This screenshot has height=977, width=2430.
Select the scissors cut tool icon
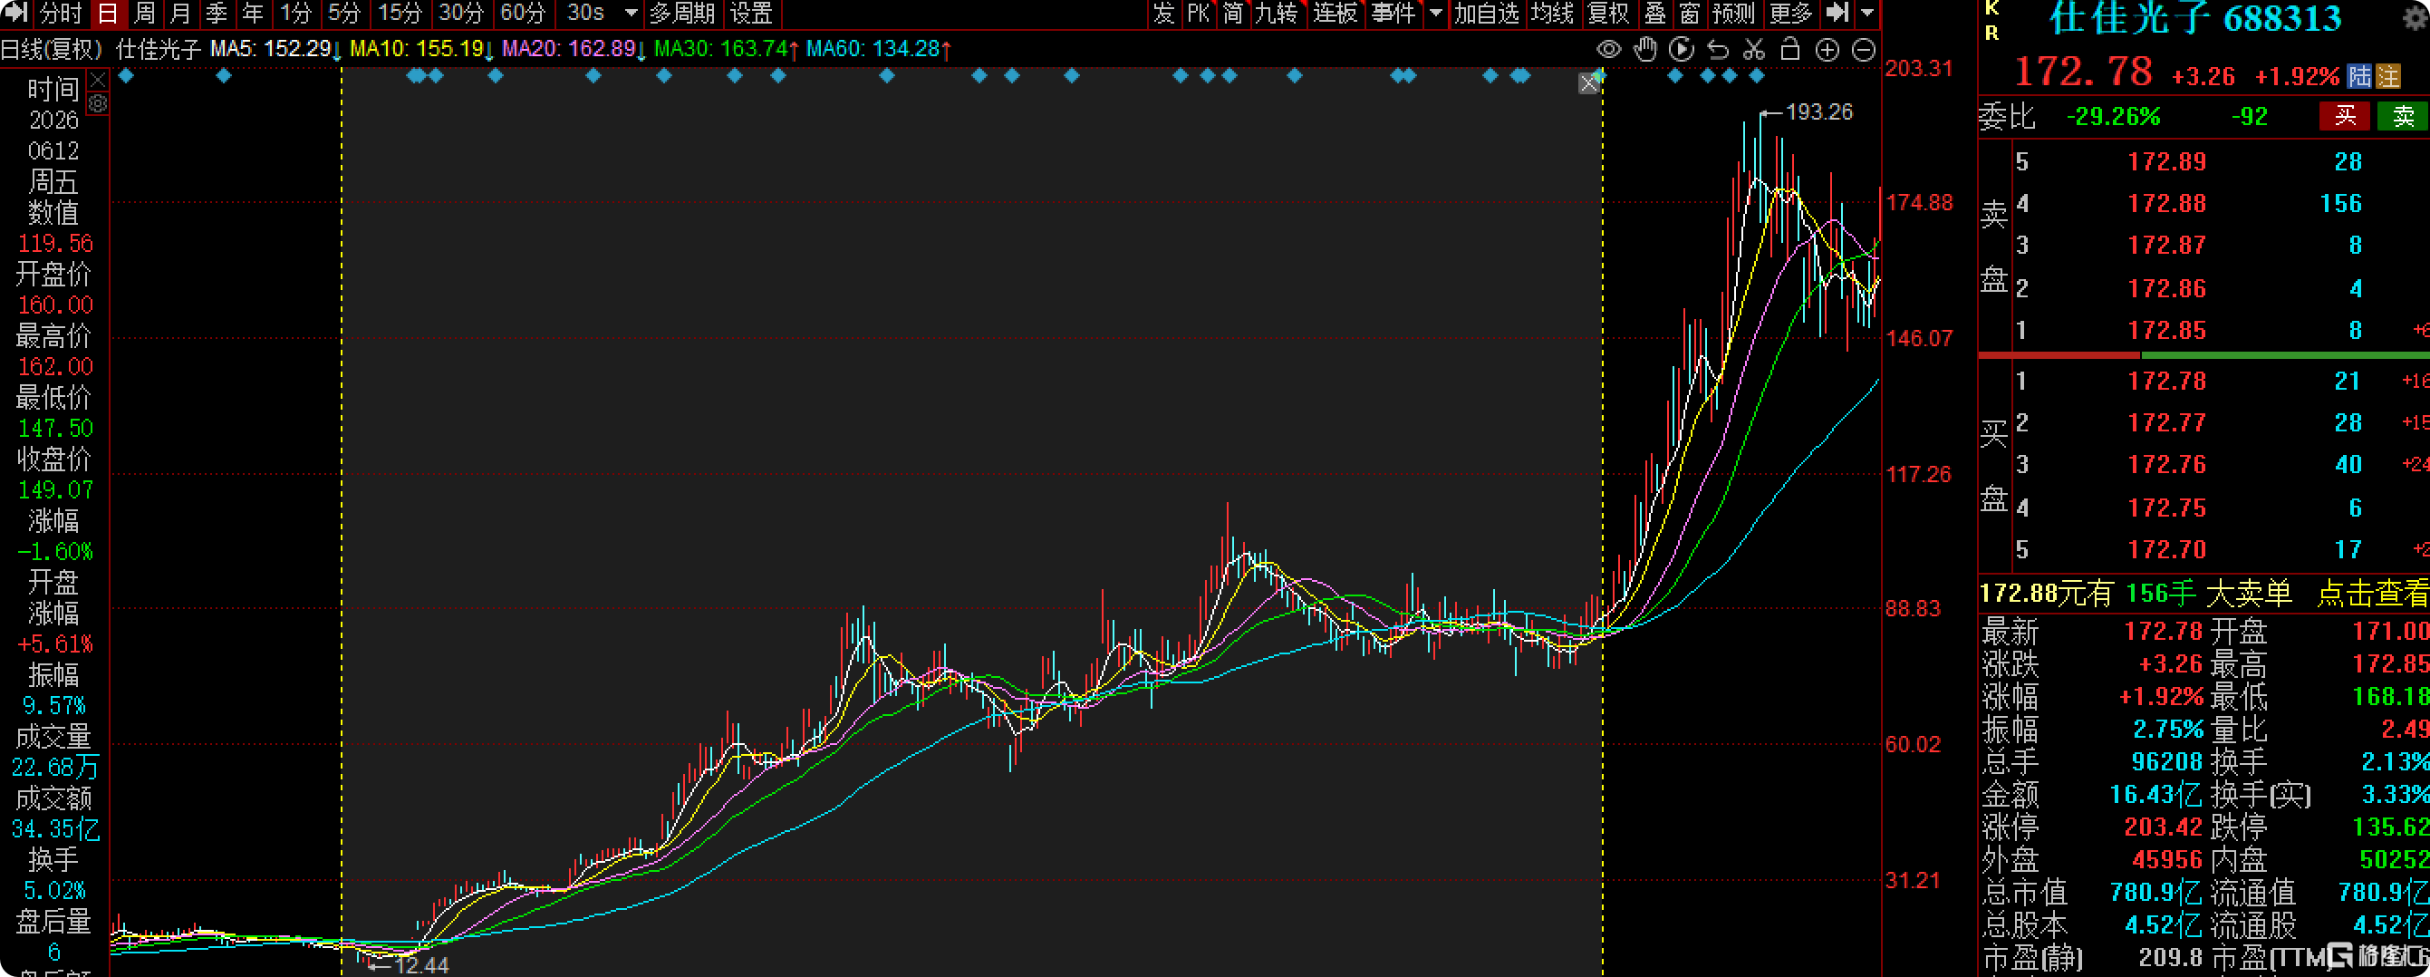(1753, 49)
